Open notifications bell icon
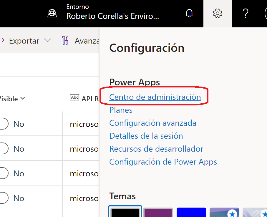This screenshot has width=267, height=217. [189, 13]
